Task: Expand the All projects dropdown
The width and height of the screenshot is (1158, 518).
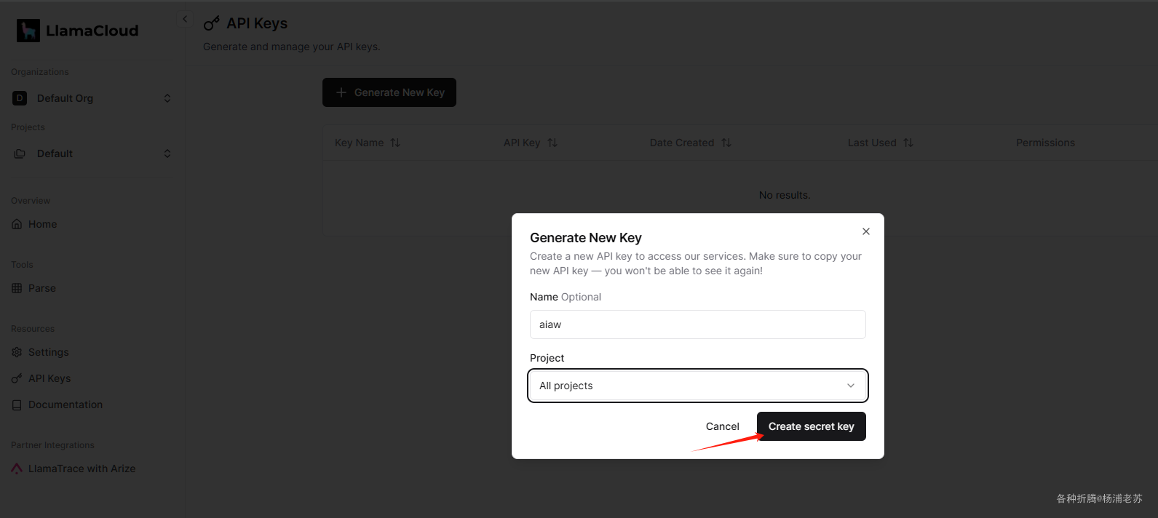Action: click(x=697, y=386)
